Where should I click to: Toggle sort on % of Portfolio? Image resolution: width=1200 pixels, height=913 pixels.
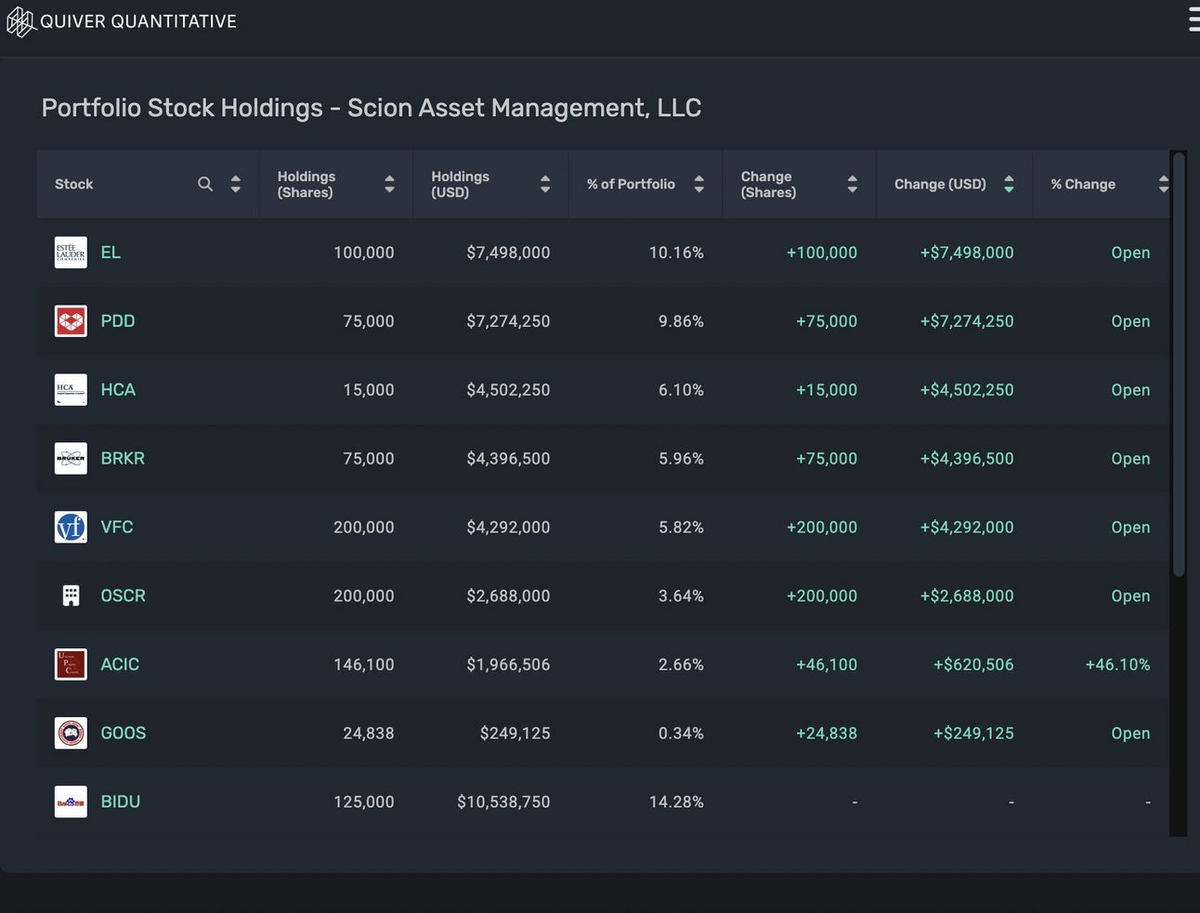699,184
